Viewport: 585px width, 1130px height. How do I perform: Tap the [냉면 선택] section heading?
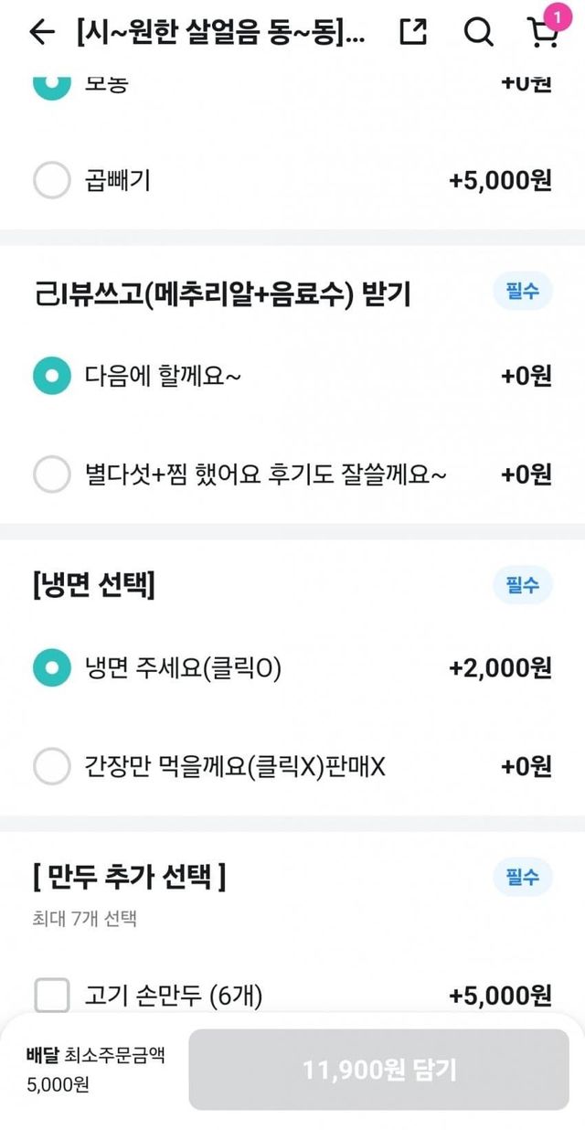point(93,585)
